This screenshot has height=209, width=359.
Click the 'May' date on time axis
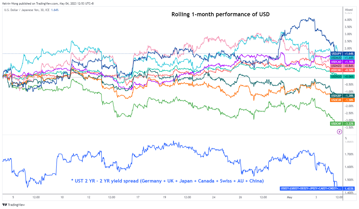(x=290, y=197)
